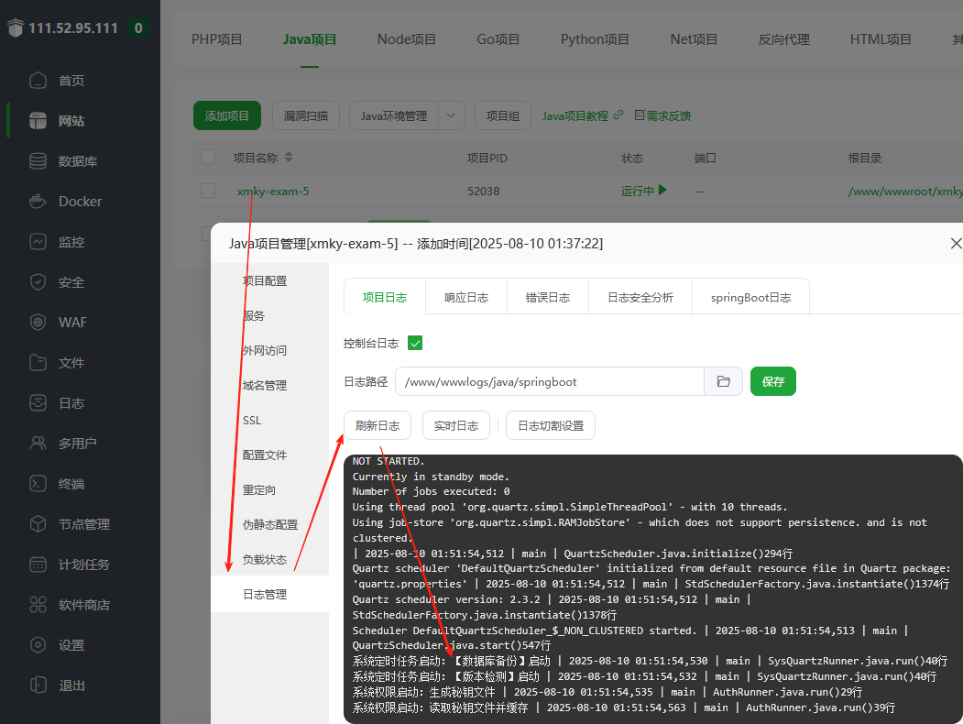Check the xmky-exam-5 row checkbox
Viewport: 963px width, 724px height.
pos(208,191)
